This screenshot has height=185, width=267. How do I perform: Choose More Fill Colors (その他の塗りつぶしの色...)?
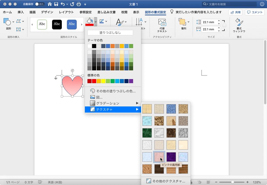[x=113, y=91]
